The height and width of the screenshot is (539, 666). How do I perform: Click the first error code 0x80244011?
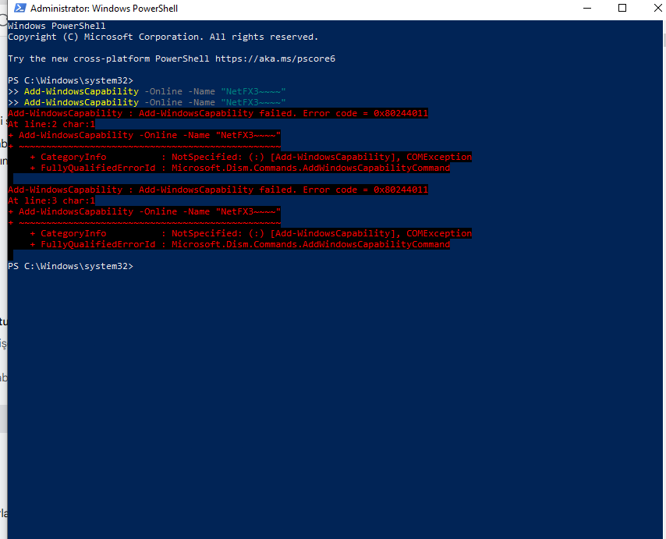pyautogui.click(x=401, y=113)
